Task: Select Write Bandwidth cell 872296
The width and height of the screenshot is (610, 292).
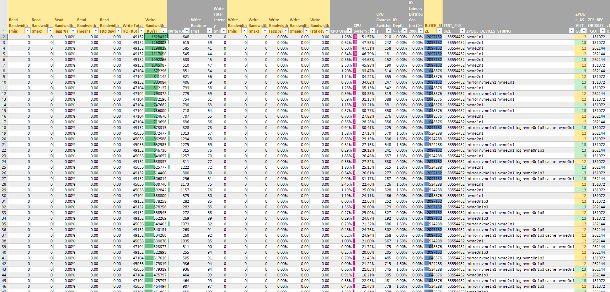Action: pyautogui.click(x=156, y=71)
